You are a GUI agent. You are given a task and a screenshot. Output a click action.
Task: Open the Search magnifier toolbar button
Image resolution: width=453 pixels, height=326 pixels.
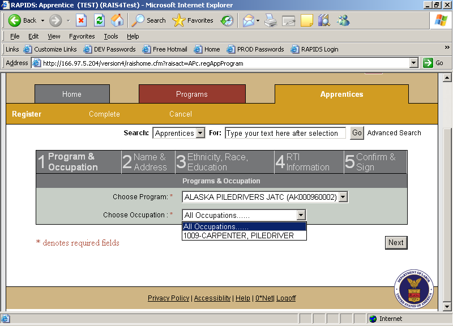148,20
